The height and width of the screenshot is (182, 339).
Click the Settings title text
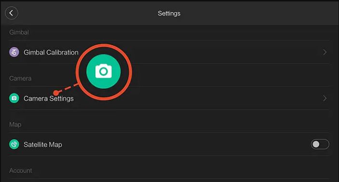[x=169, y=14]
